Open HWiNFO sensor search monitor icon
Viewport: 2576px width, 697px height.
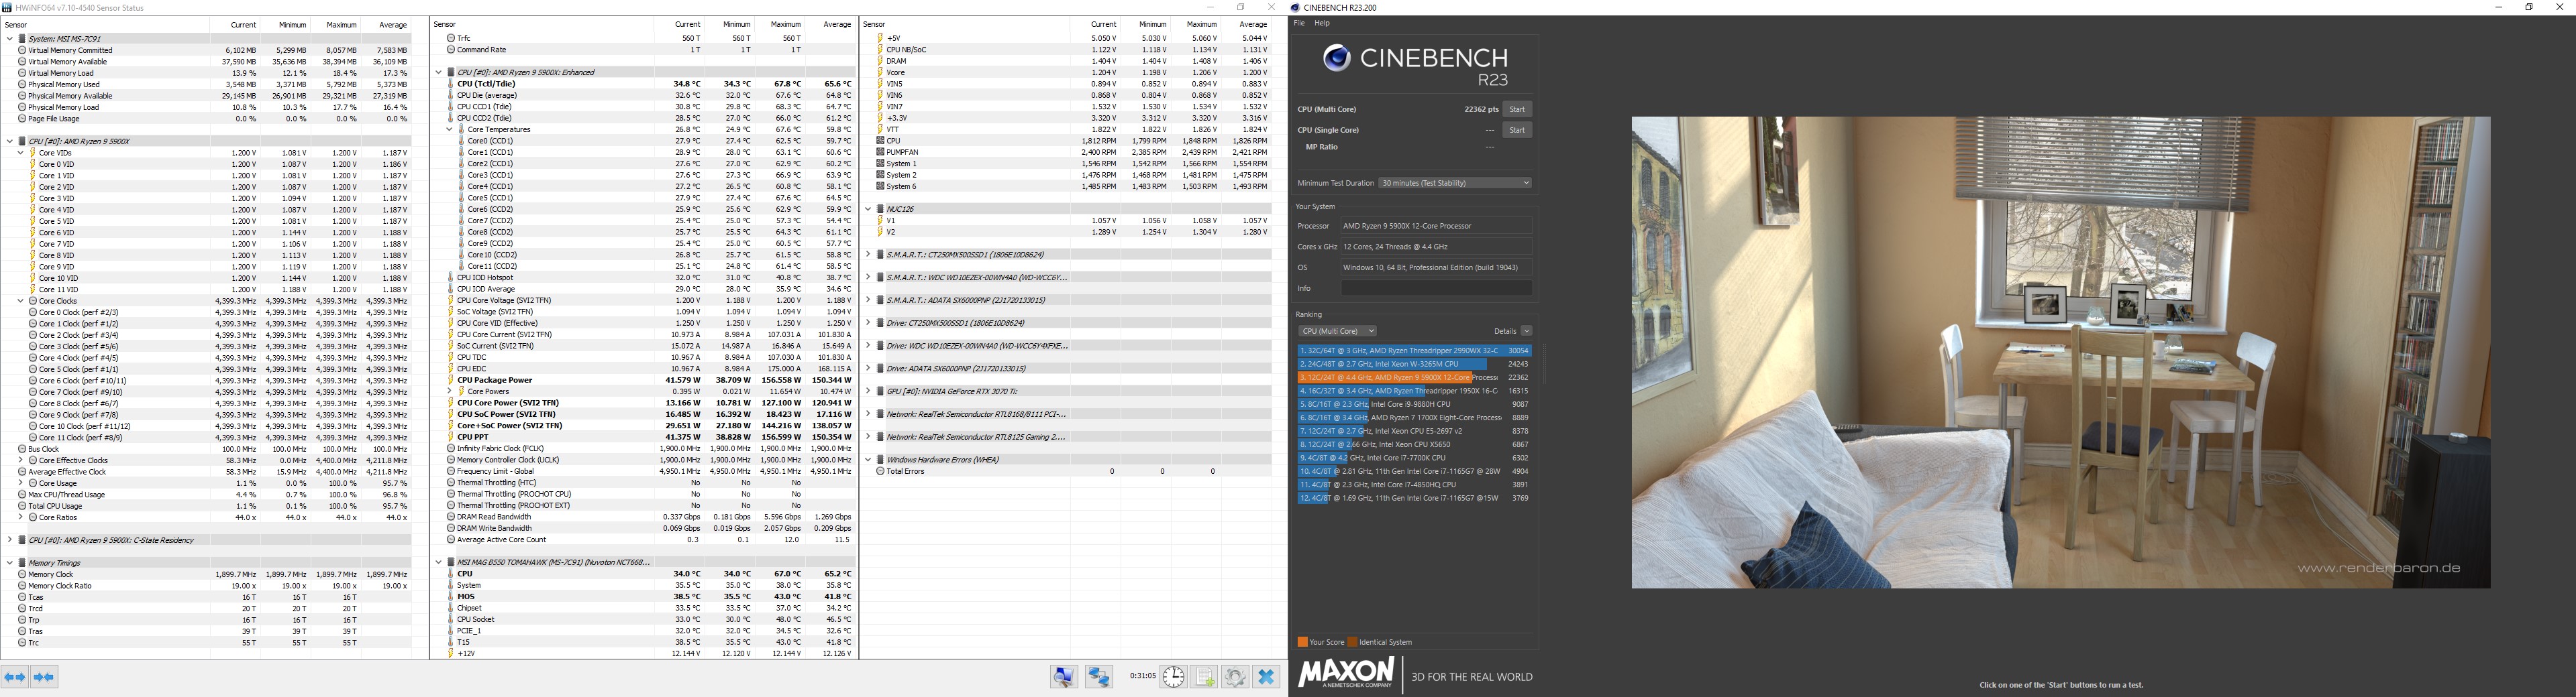1064,677
